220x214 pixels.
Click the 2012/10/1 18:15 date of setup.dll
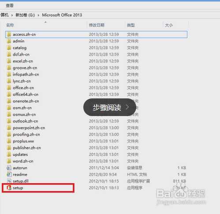click(x=104, y=181)
